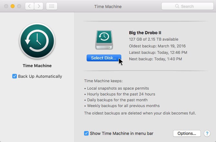Viewport: 216px width, 142px height.
Task: Click the Time Machine label under the icon
Action: point(37,66)
